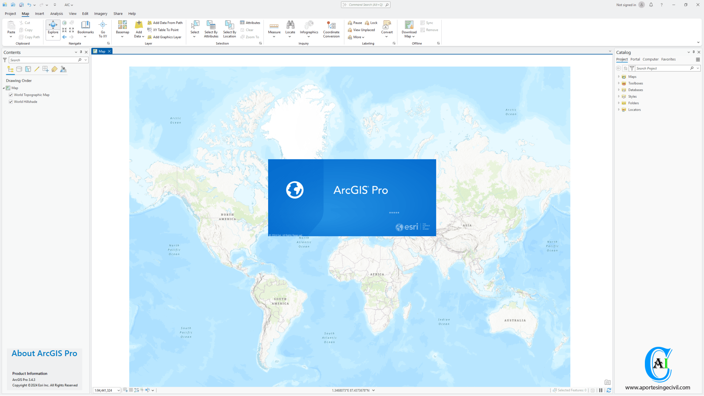Switch Contents to List By Data Source view
Image resolution: width=704 pixels, height=396 pixels.
[x=19, y=69]
